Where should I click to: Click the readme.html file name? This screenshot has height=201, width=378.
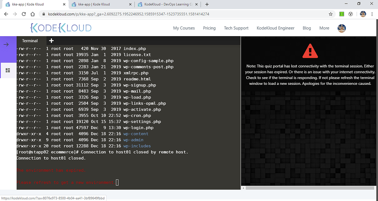[137, 79]
